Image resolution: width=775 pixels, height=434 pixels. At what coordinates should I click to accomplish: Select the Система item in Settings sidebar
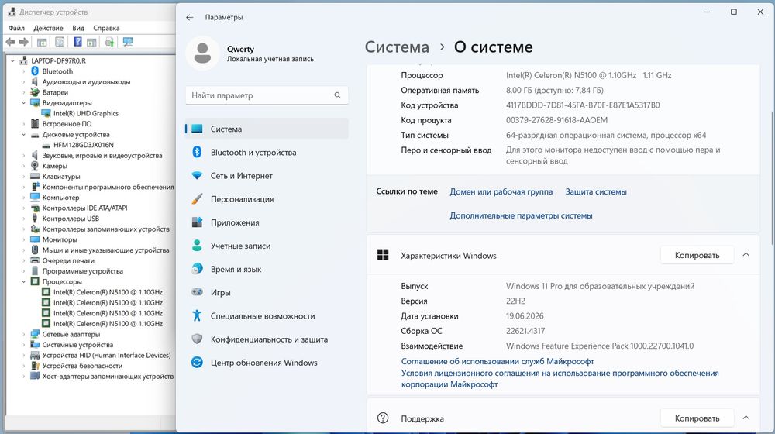tap(267, 129)
